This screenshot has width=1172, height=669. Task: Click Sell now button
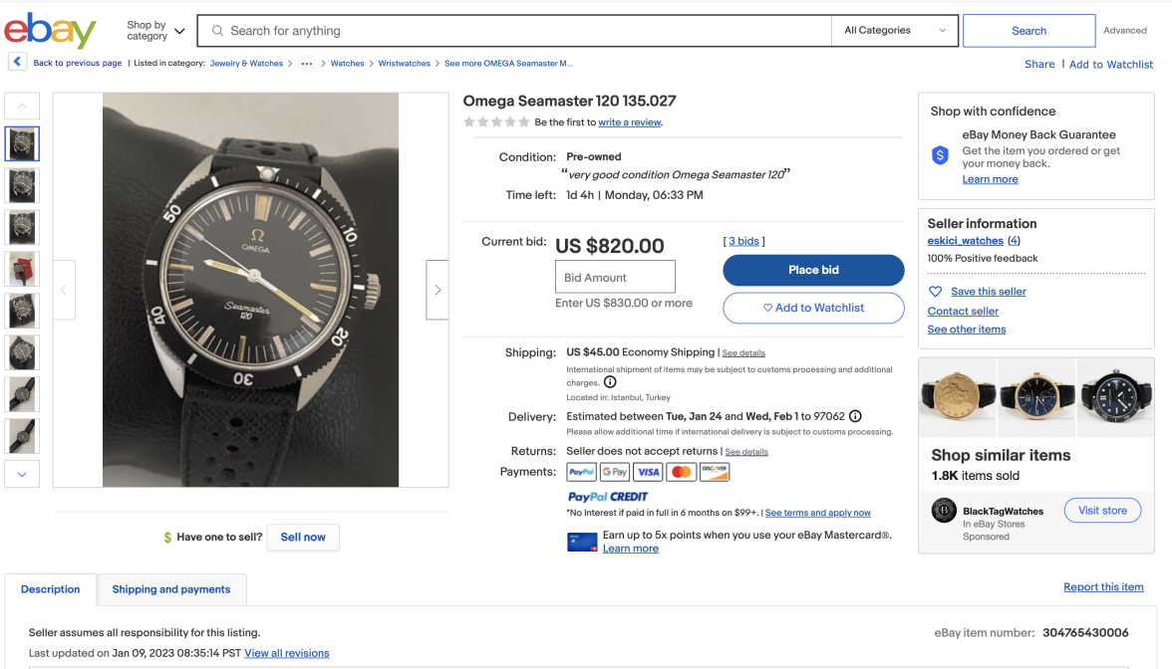click(x=303, y=537)
